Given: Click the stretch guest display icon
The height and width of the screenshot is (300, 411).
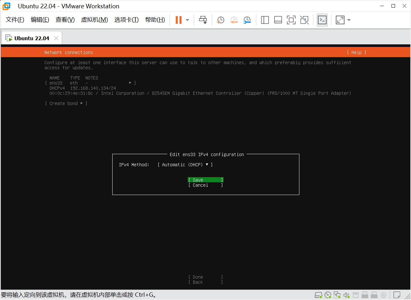Looking at the screenshot, I should 340,20.
